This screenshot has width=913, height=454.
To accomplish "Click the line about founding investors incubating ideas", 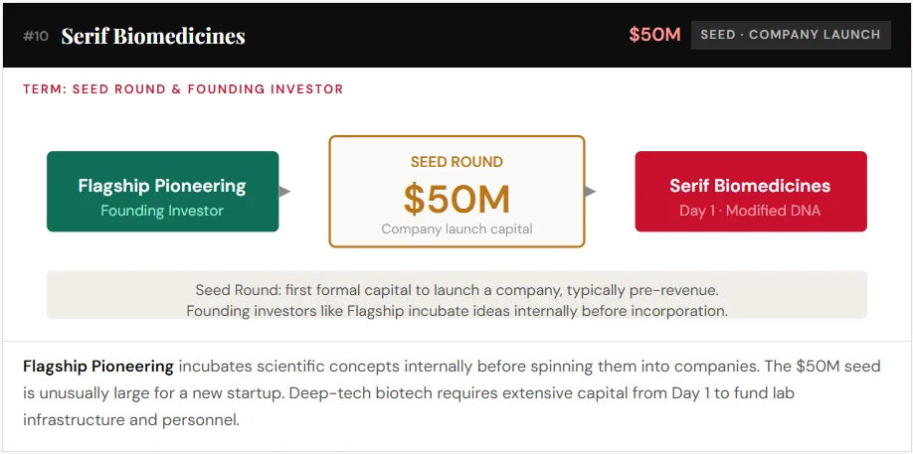I will (456, 311).
